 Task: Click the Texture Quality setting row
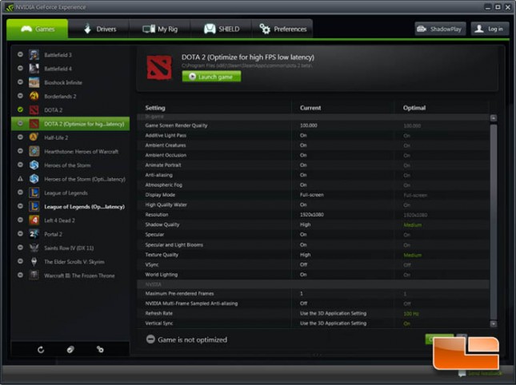point(313,255)
